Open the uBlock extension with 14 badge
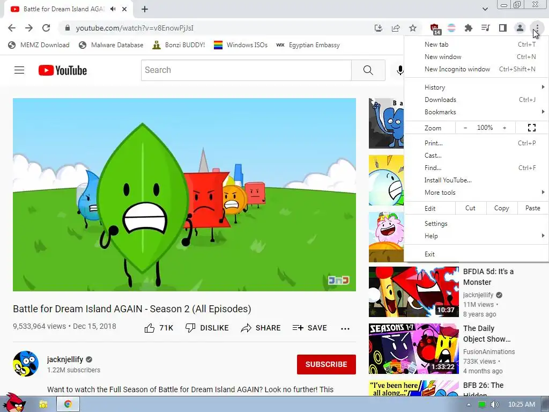This screenshot has width=549, height=412. point(435,29)
